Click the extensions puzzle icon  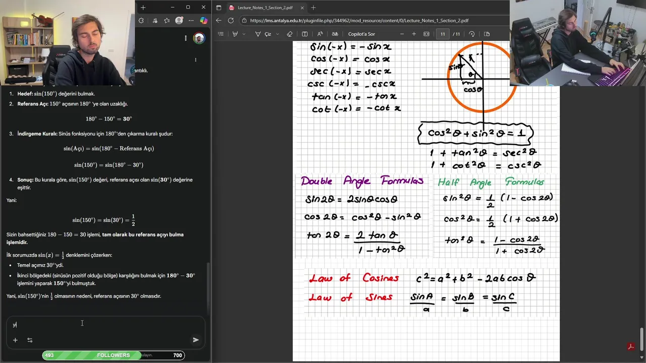click(x=141, y=21)
